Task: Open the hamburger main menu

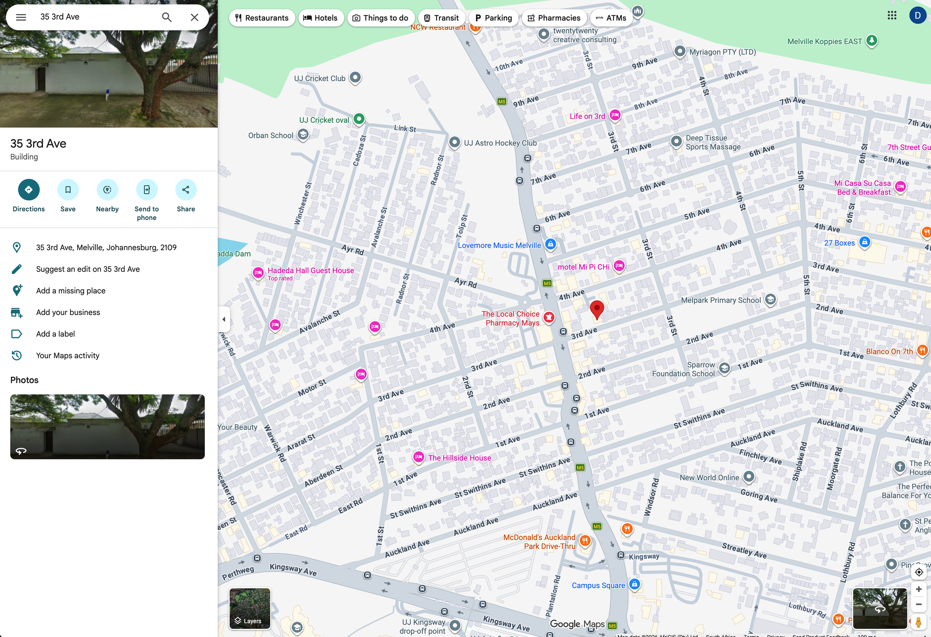Action: point(21,17)
